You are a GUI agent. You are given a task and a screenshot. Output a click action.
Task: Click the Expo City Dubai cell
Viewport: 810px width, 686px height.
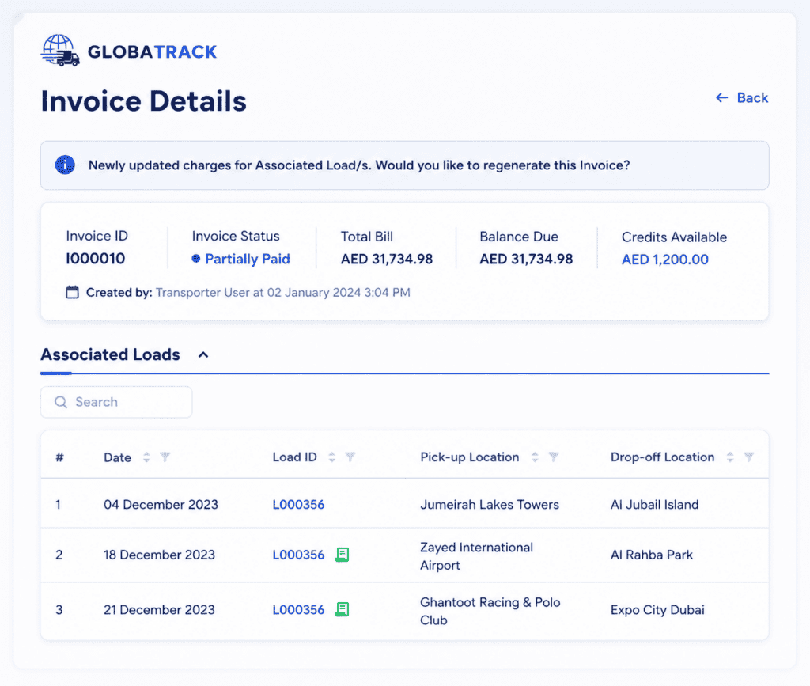(x=657, y=610)
